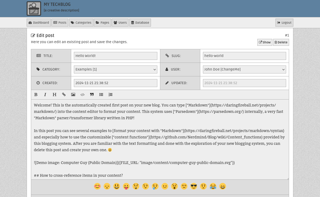Apply italic formatting in the editor toolbar
The width and height of the screenshot is (320, 197).
point(45,95)
